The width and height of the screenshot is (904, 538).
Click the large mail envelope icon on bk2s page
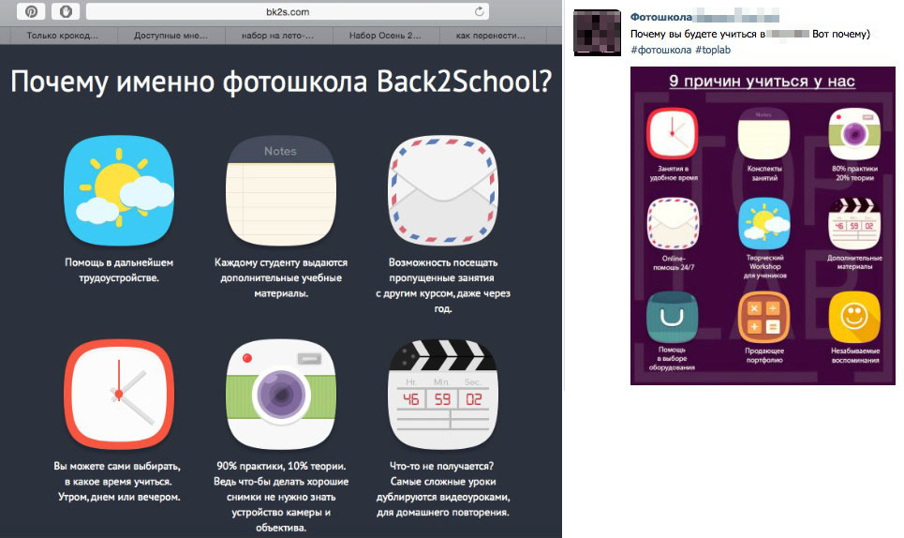443,191
